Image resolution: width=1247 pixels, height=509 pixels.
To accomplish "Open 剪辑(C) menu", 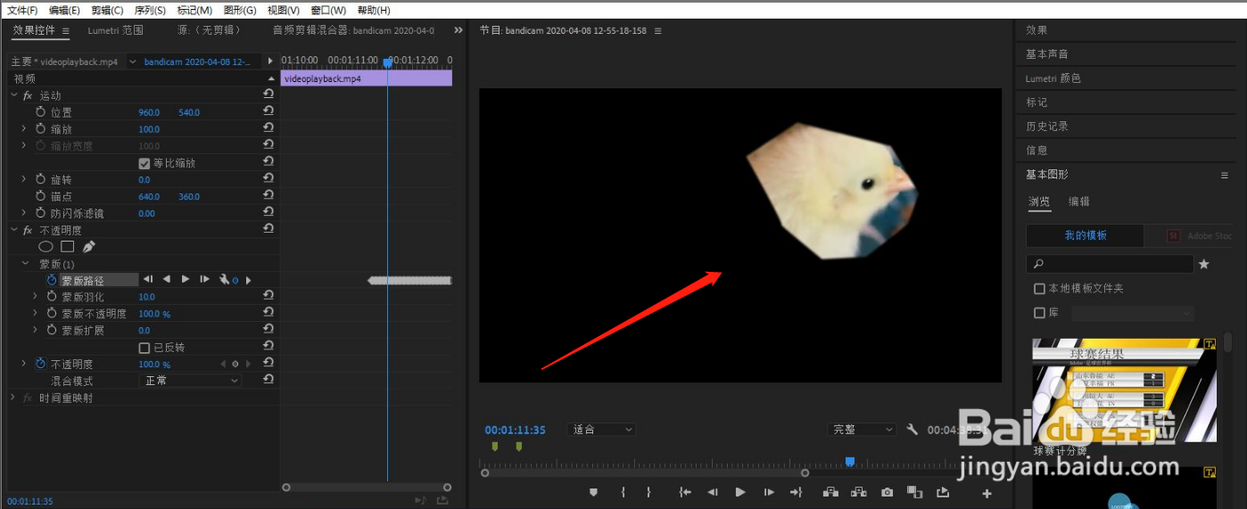I will 107,10.
